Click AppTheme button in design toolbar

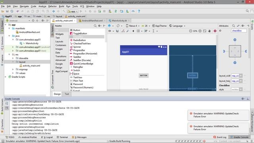159,26
